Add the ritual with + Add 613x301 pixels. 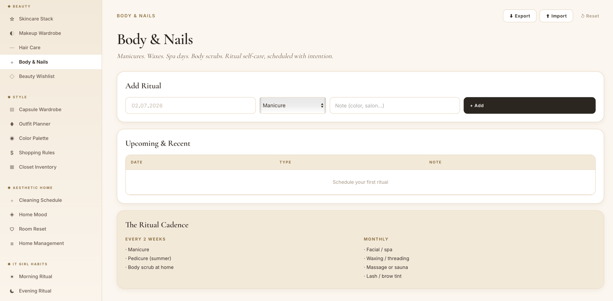click(x=529, y=105)
